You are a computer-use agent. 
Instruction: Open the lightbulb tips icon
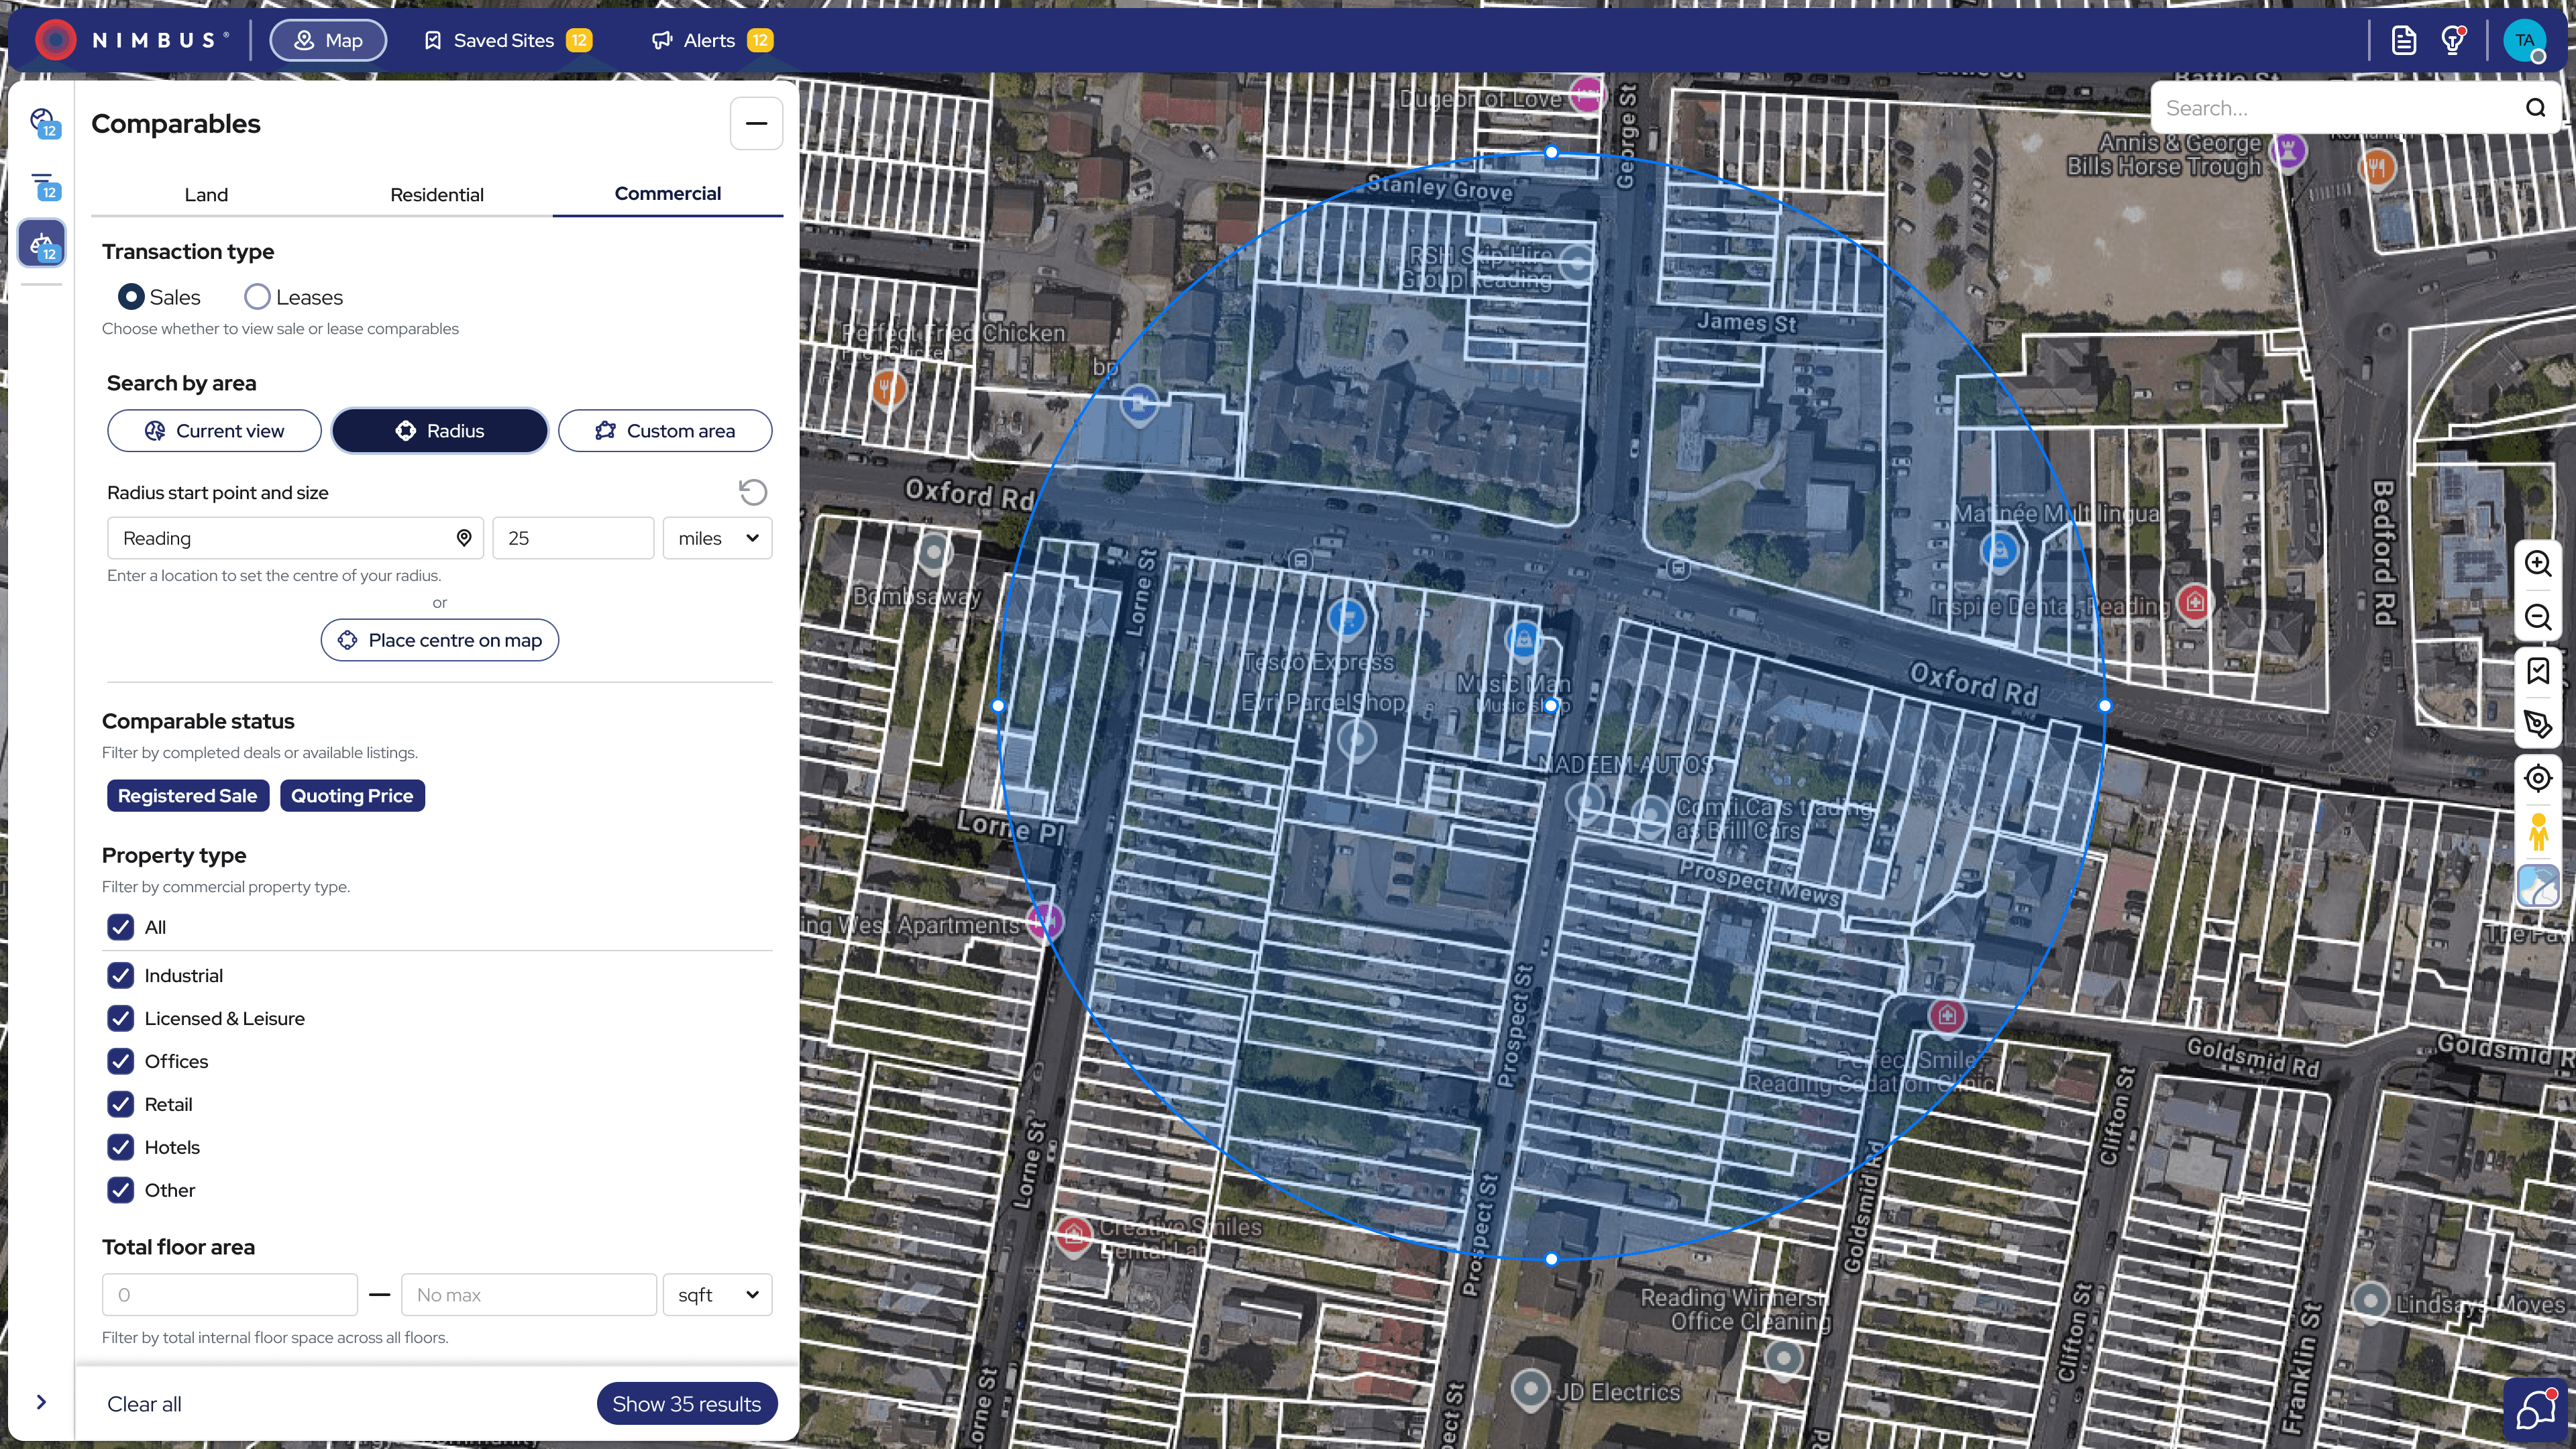(2452, 40)
